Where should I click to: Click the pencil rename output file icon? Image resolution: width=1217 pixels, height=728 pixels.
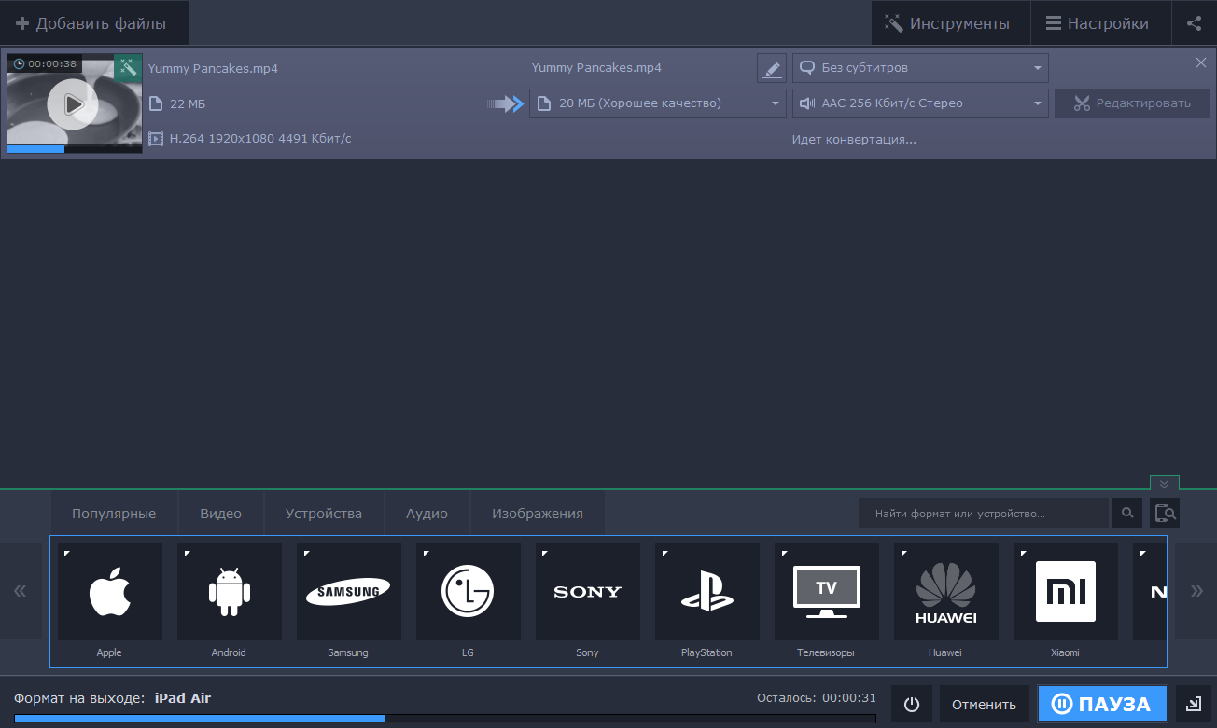click(x=771, y=68)
